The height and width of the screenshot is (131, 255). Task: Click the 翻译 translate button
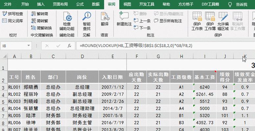click(x=104, y=19)
